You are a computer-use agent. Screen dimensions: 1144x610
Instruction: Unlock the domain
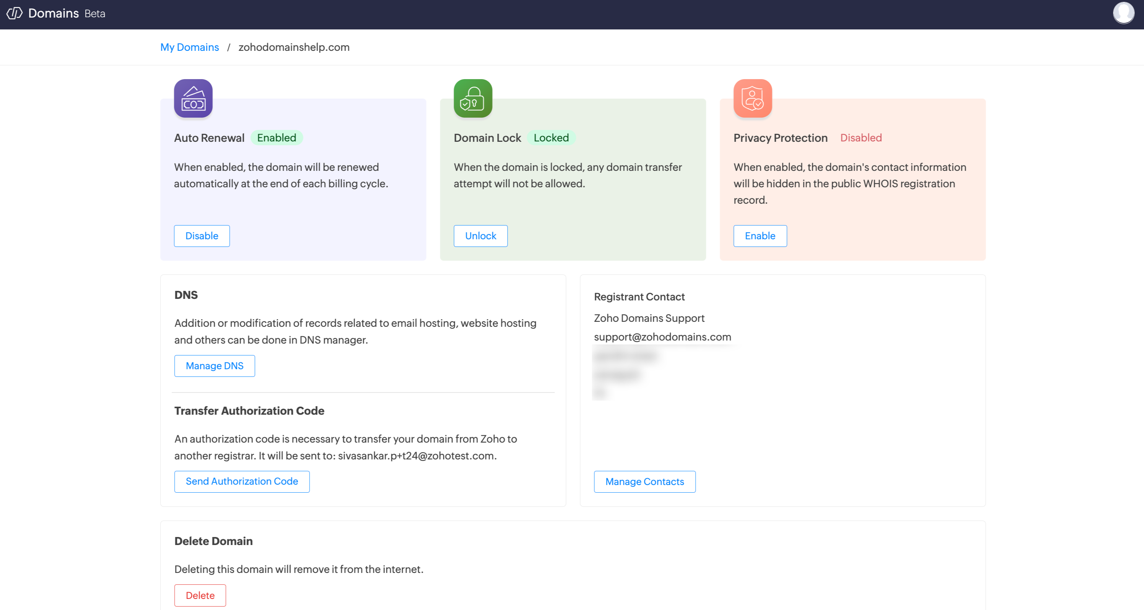tap(480, 236)
